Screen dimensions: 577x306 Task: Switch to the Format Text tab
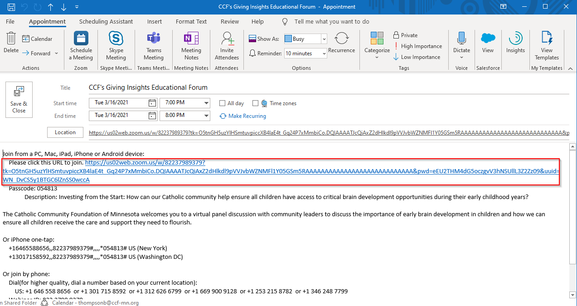[191, 21]
